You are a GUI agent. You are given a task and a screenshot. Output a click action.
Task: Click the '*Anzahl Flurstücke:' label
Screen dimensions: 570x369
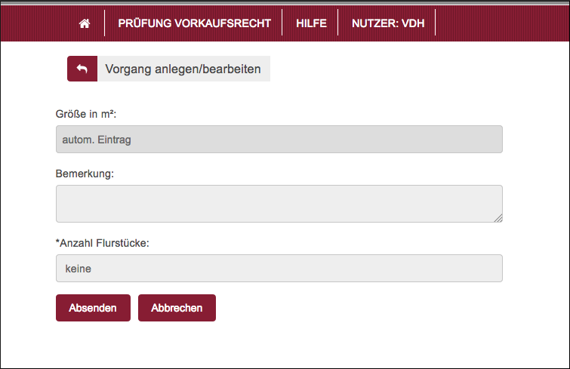102,242
